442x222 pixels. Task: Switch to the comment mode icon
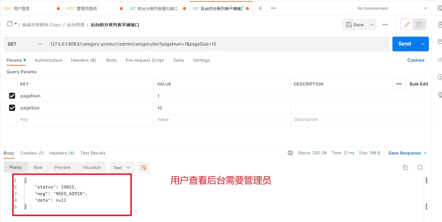coord(419,25)
